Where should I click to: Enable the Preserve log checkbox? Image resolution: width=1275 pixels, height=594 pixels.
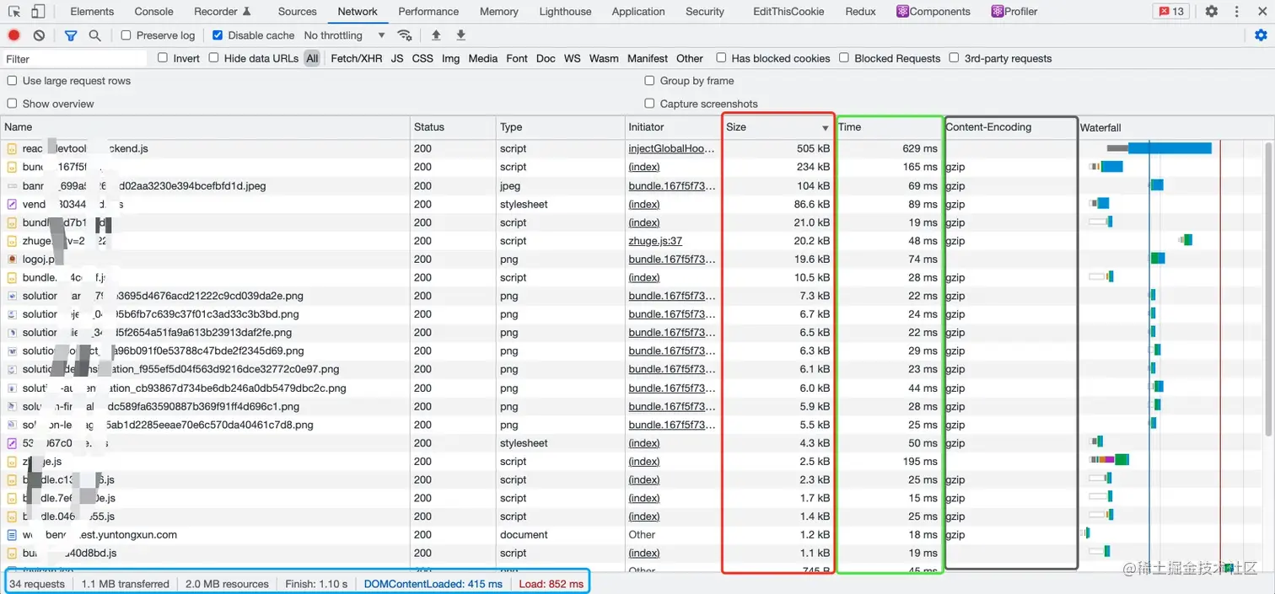click(126, 35)
